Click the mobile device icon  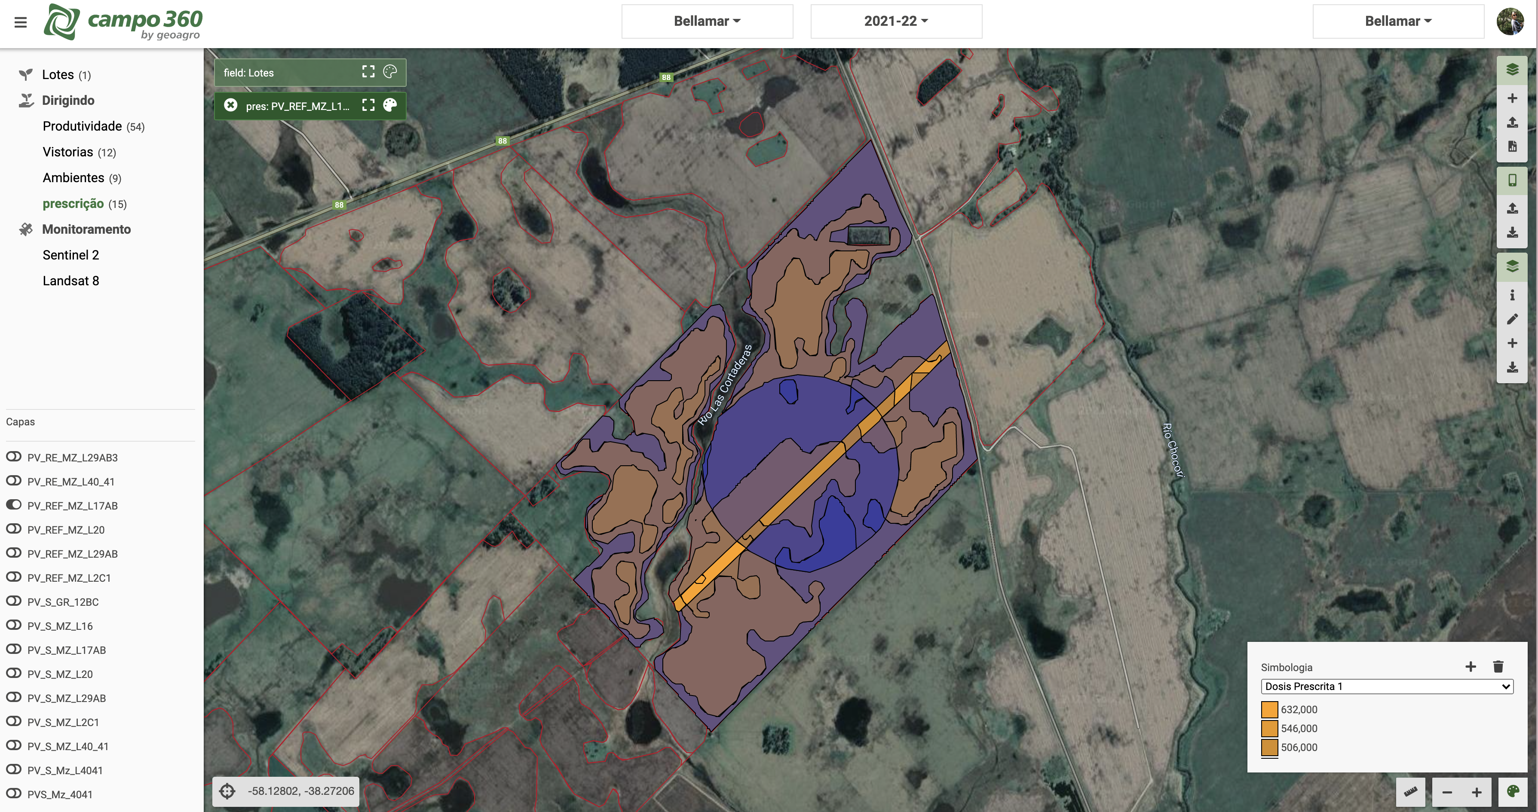click(x=1512, y=180)
